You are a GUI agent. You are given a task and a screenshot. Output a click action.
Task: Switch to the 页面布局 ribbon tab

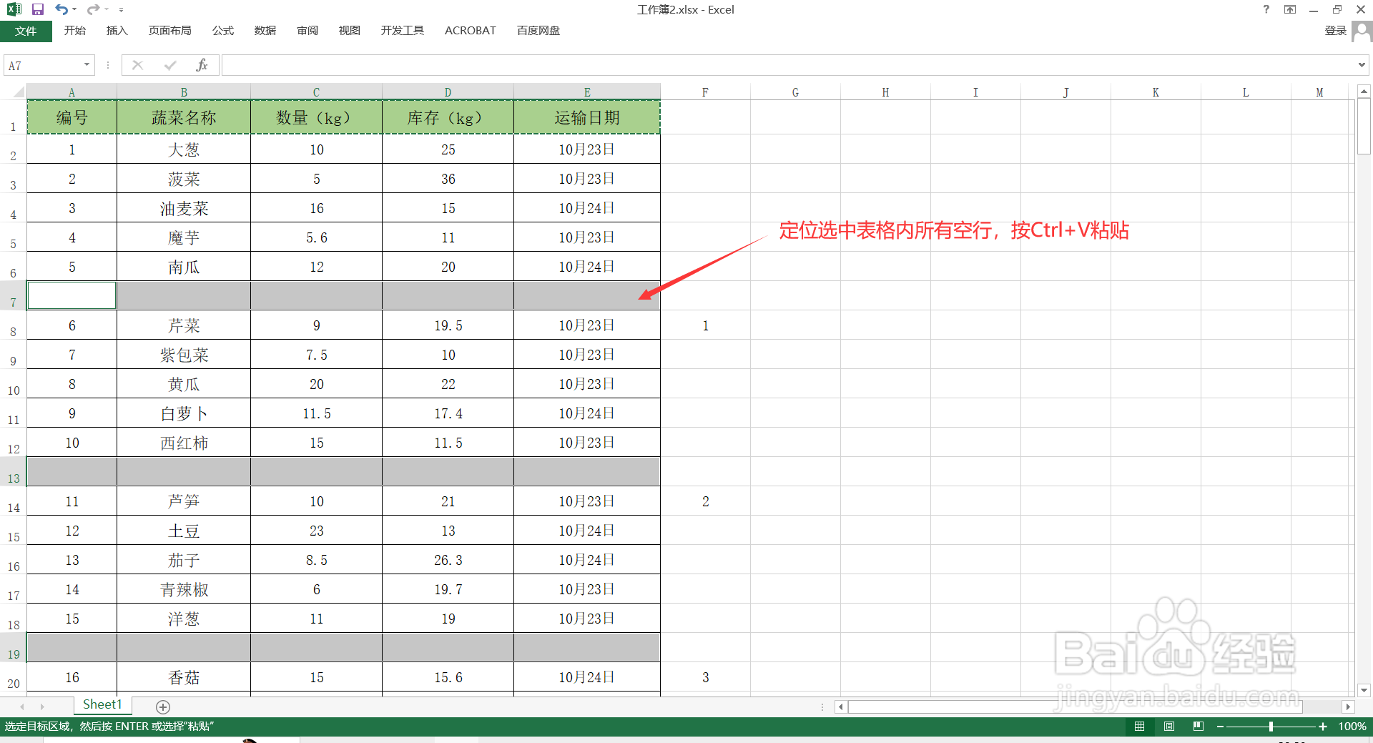[x=169, y=30]
